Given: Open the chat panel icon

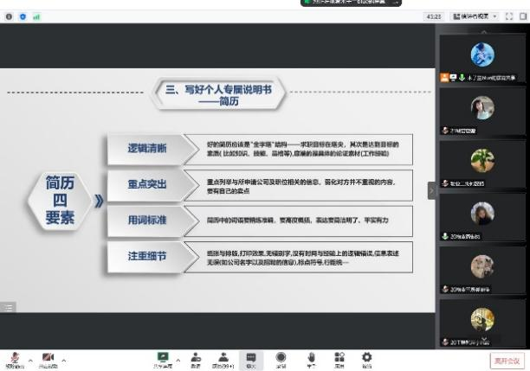Looking at the screenshot, I should (251, 356).
